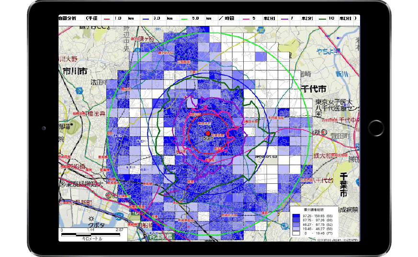Click the '2.87' scale bar value
The height and width of the screenshot is (257, 418).
click(x=119, y=230)
